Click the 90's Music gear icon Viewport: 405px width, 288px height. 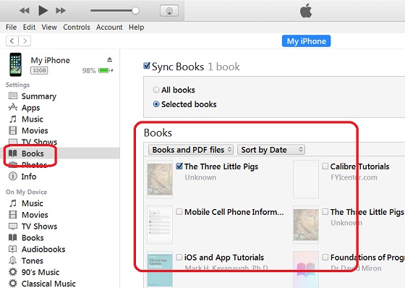(x=13, y=271)
